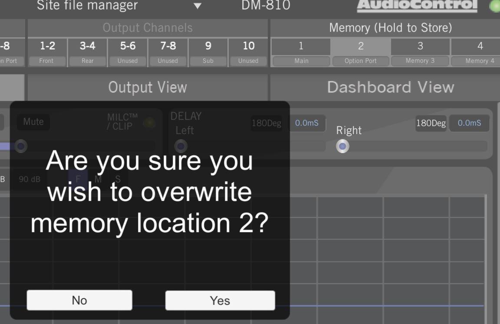
Task: Select output channel 10
Action: tap(248, 46)
